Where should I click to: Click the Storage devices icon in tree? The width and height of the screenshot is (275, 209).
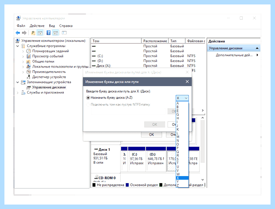[x=23, y=82]
